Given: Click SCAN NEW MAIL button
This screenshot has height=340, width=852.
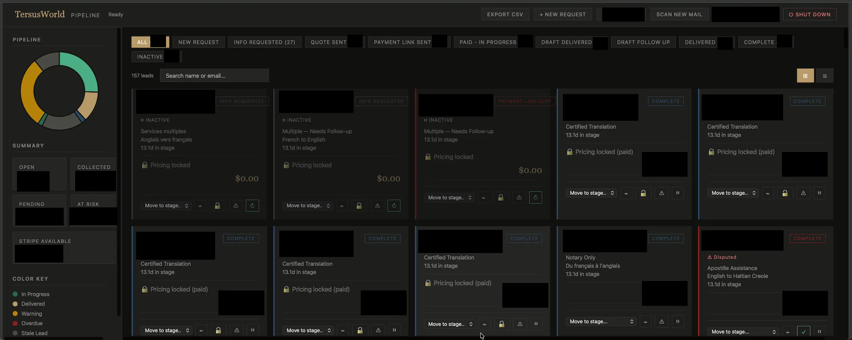Looking at the screenshot, I should [679, 15].
